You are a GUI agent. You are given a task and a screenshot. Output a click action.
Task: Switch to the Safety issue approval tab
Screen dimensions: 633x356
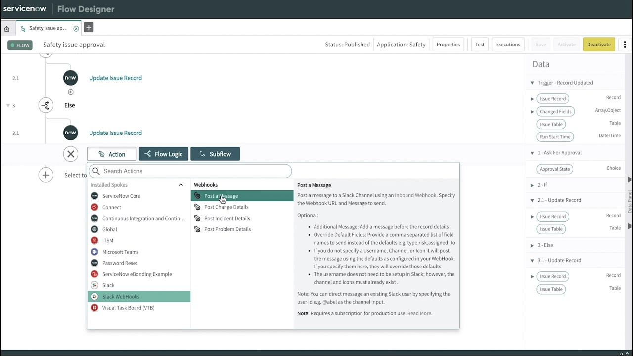click(48, 28)
